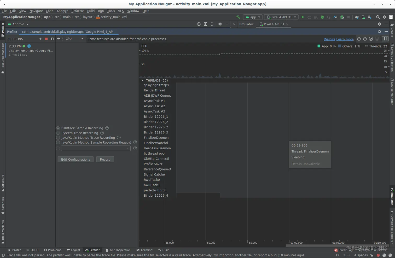Open the Analyze menu
Screen dimensions: 395x258
point(62,11)
